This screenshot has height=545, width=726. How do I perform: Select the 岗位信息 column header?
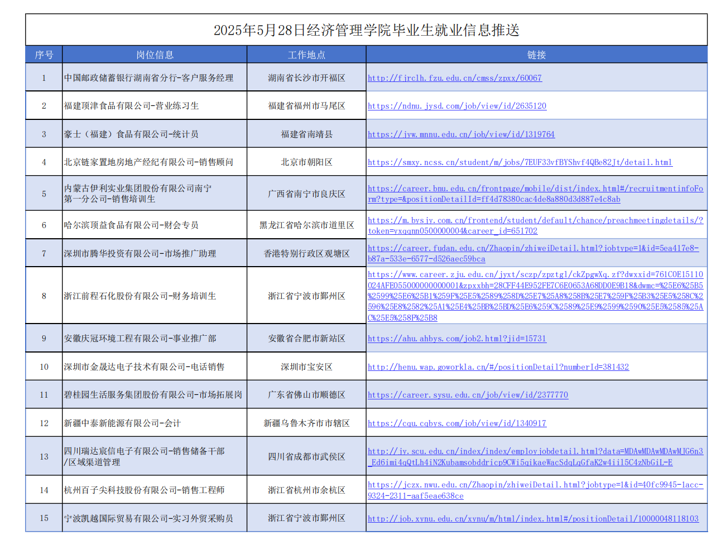[155, 55]
